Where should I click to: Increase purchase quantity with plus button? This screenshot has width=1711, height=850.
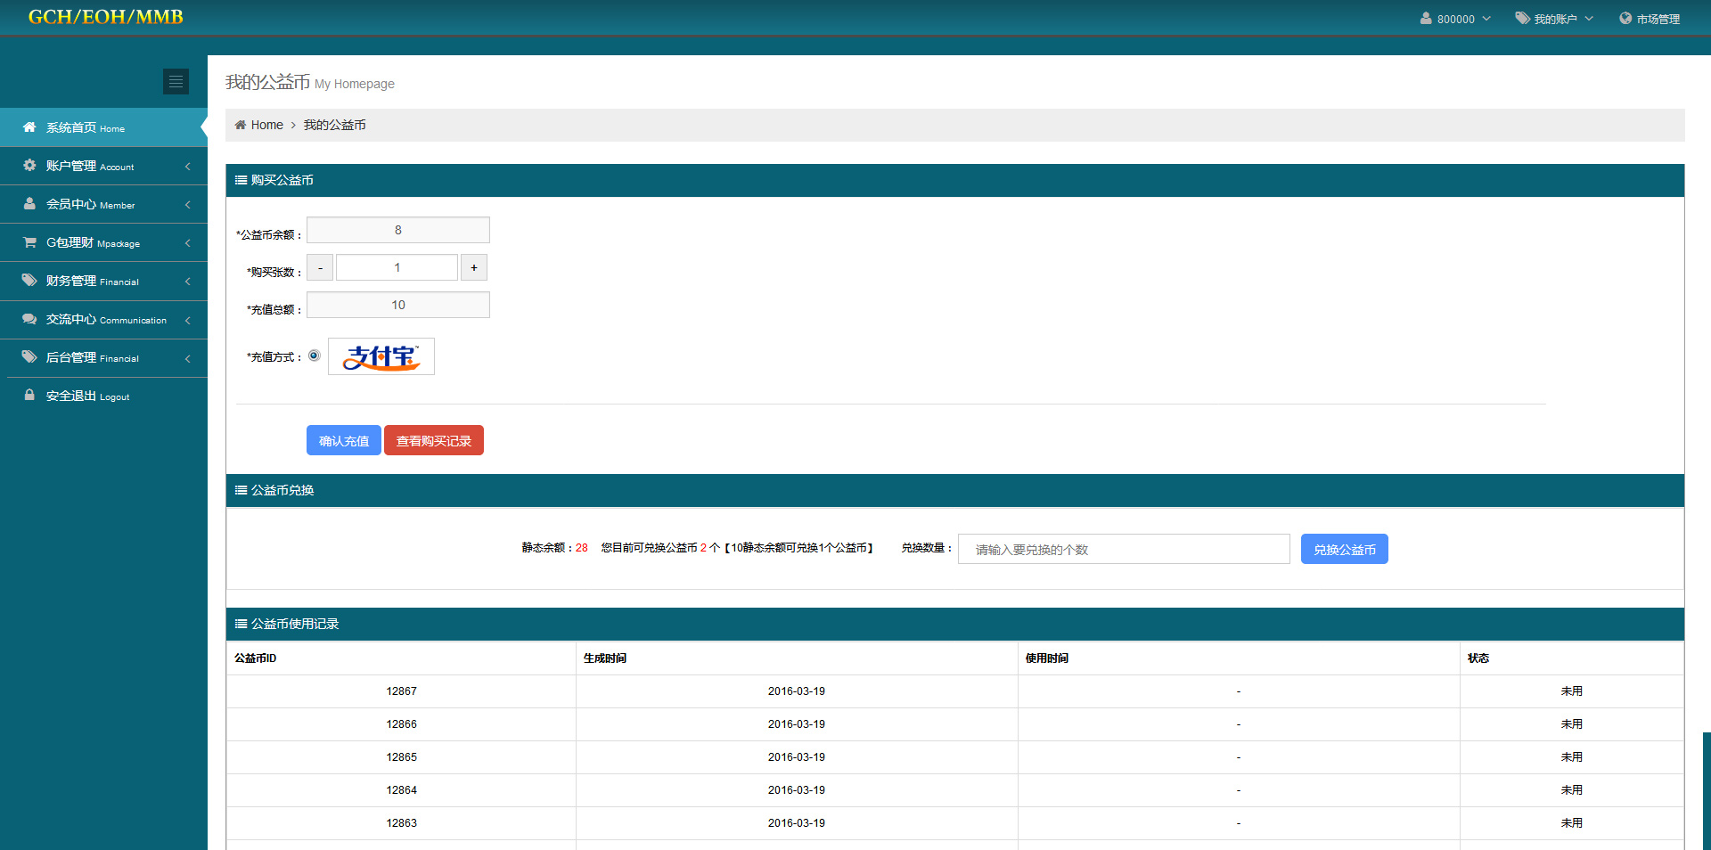[x=473, y=268]
